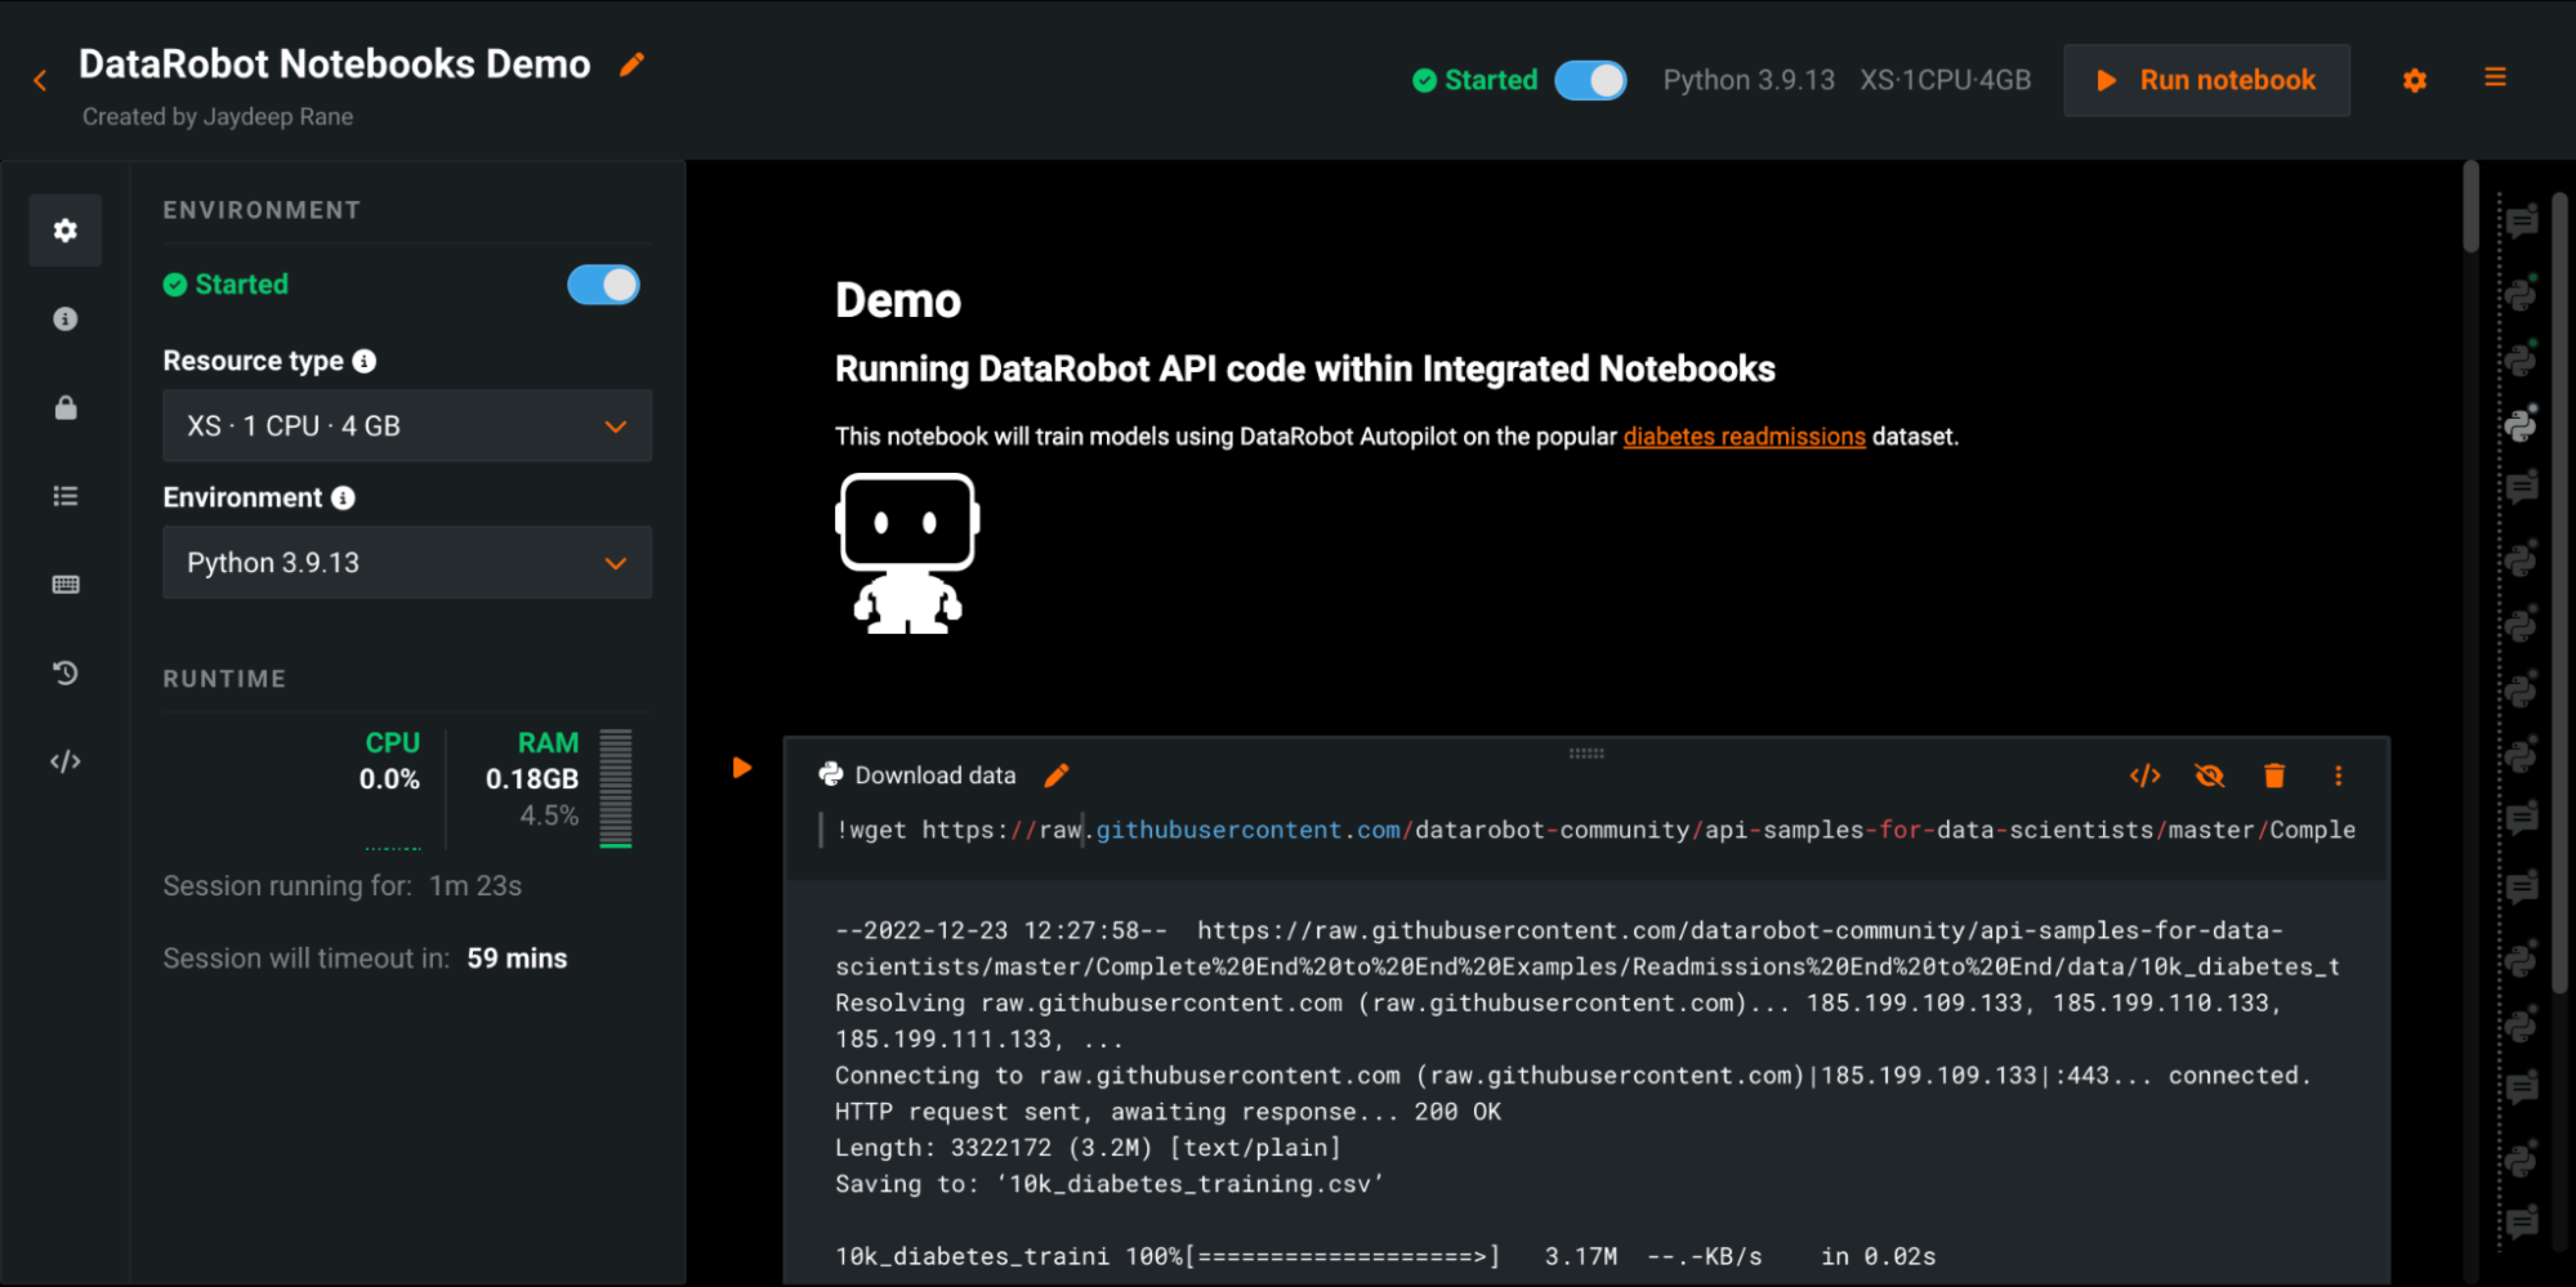This screenshot has width=2576, height=1287.
Task: Open the diabetes readmissions link
Action: tap(1743, 437)
